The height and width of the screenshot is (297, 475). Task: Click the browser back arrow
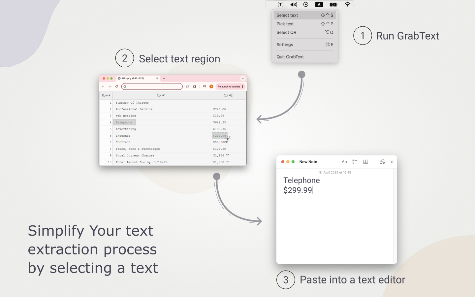pyautogui.click(x=103, y=86)
